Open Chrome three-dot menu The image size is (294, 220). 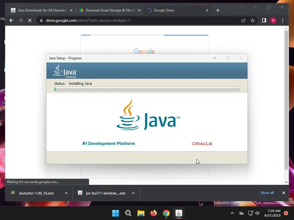283,20
